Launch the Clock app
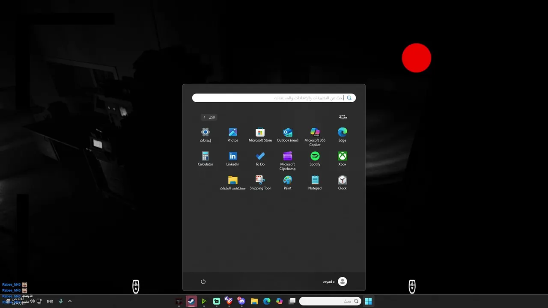This screenshot has height=308, width=548. pos(342,183)
